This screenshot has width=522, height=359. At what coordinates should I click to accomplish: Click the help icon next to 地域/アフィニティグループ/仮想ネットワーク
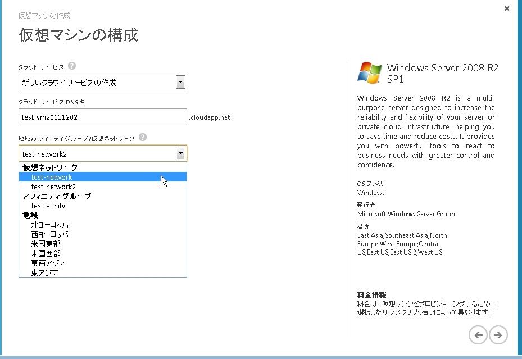(x=143, y=137)
